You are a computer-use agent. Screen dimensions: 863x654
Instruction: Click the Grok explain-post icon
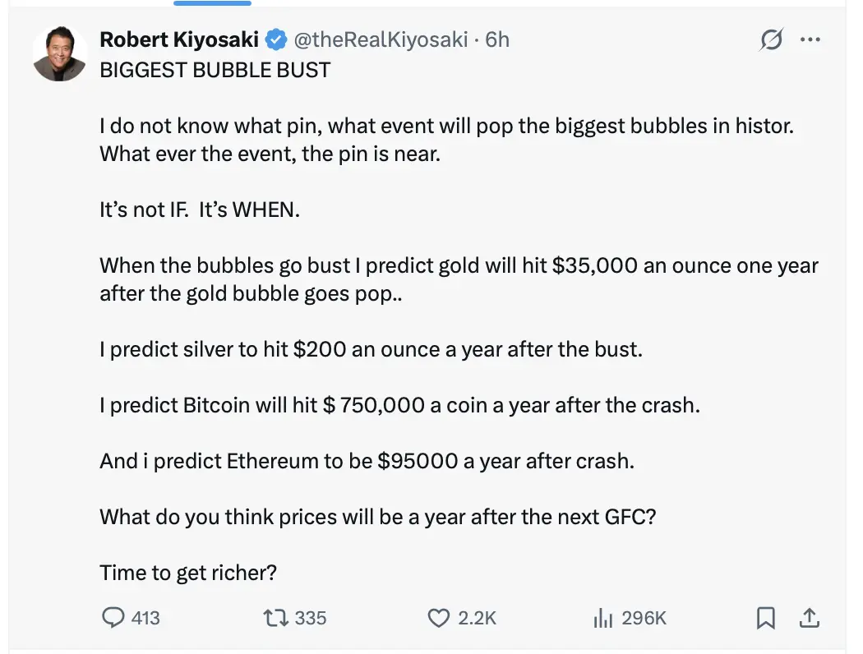(771, 39)
